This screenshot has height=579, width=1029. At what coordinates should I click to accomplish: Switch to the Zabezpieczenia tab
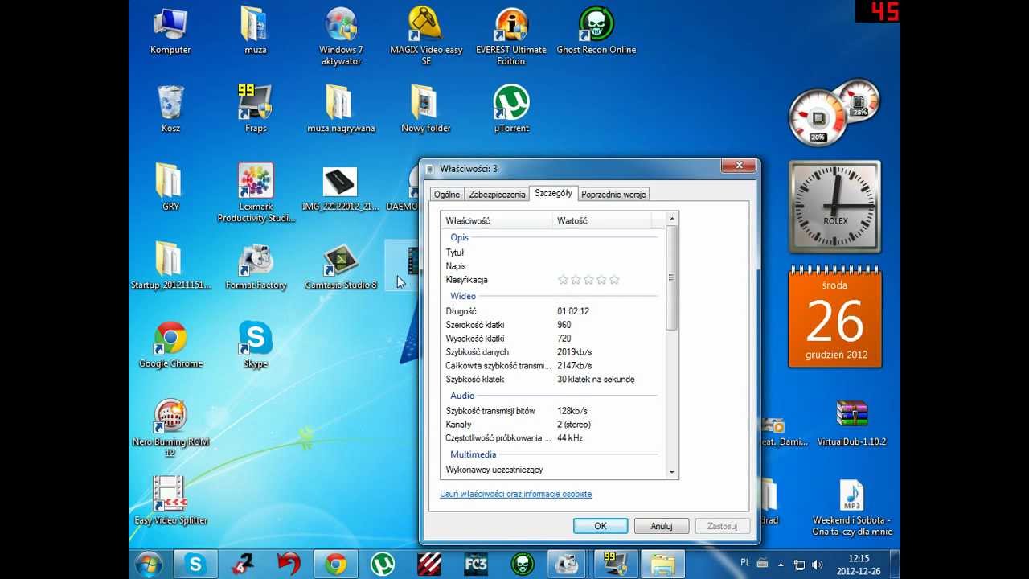(x=497, y=194)
